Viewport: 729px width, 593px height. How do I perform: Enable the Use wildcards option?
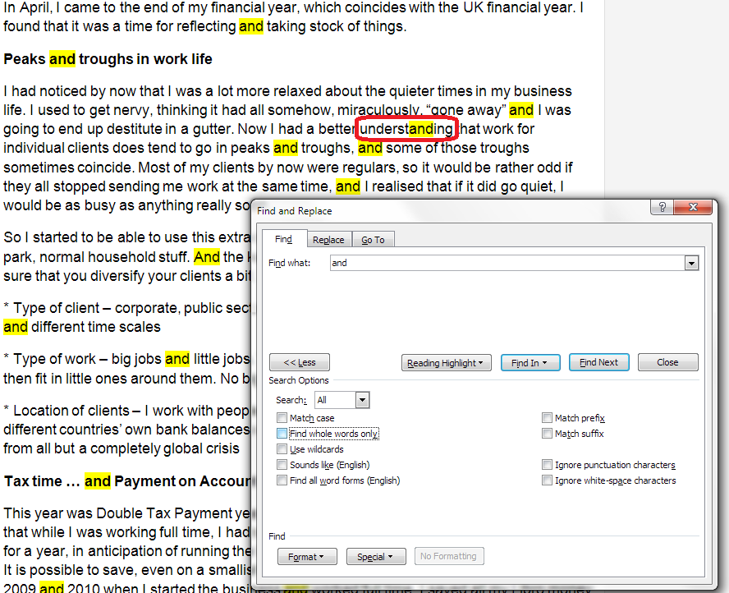click(x=282, y=449)
